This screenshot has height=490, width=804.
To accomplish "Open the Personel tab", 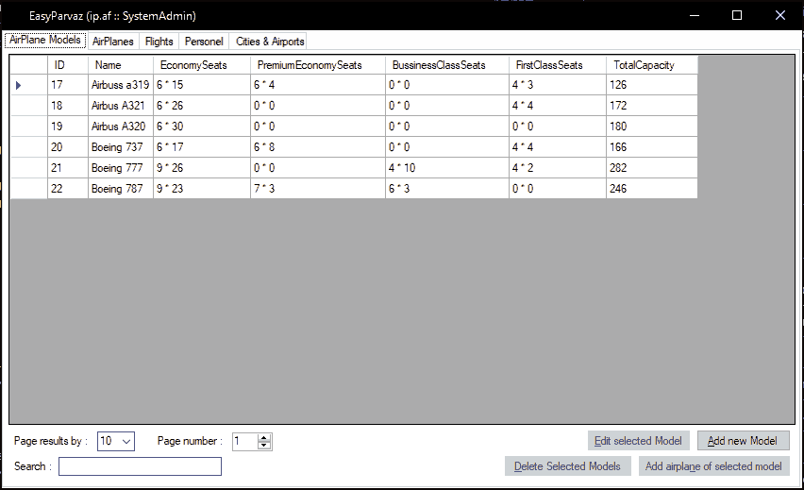I will (x=204, y=42).
